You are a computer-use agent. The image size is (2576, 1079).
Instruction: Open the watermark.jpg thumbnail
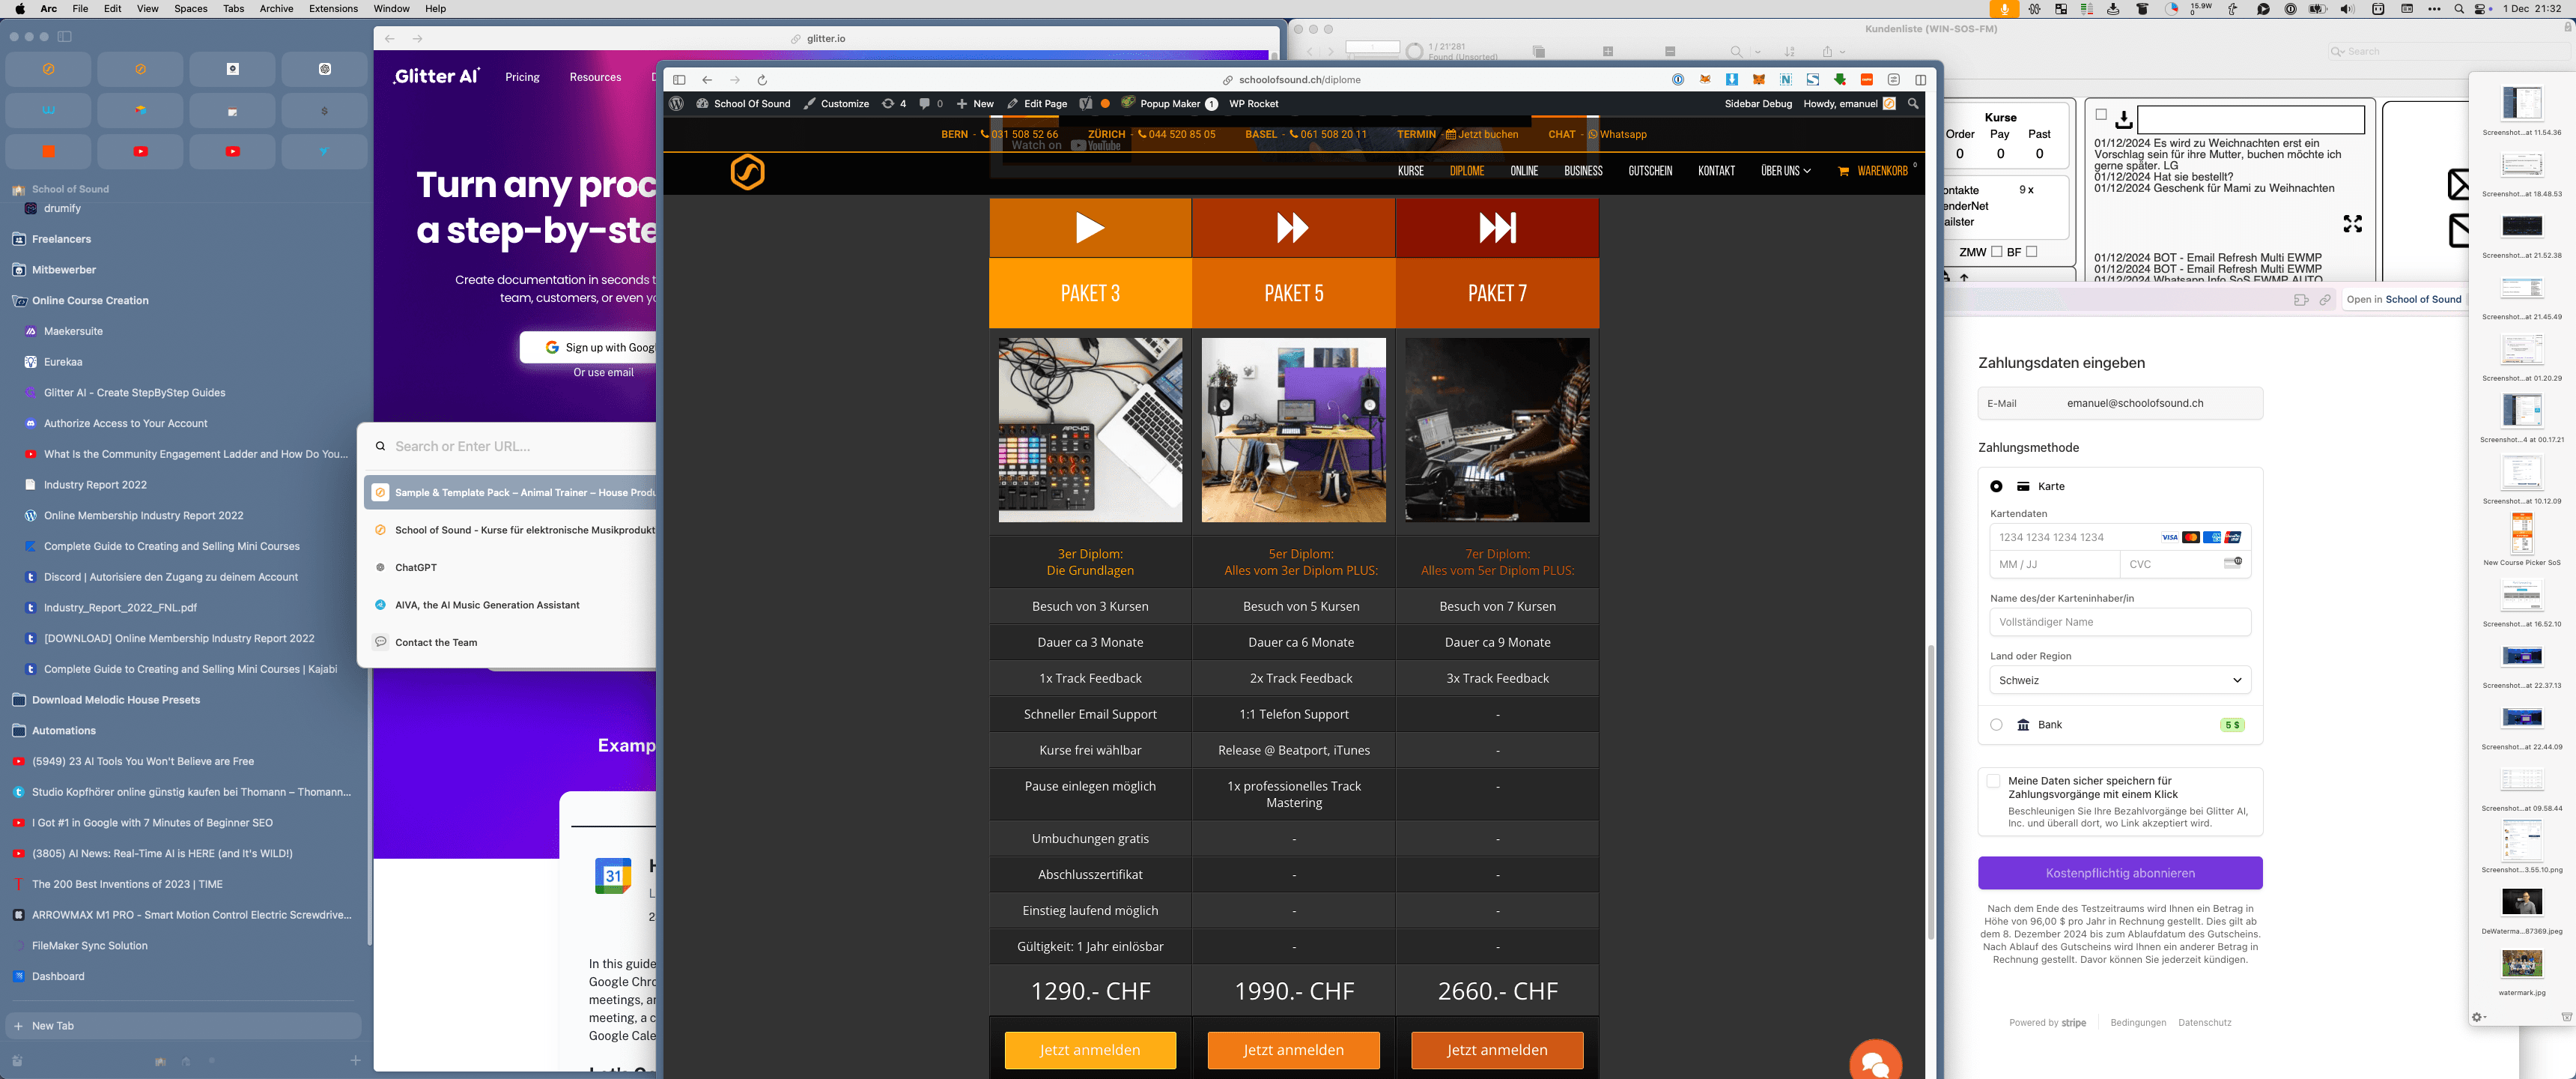pos(2521,964)
